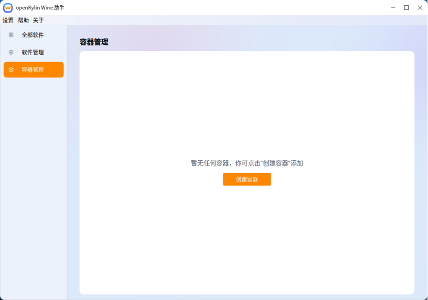Open the 设置 menu

click(8, 20)
